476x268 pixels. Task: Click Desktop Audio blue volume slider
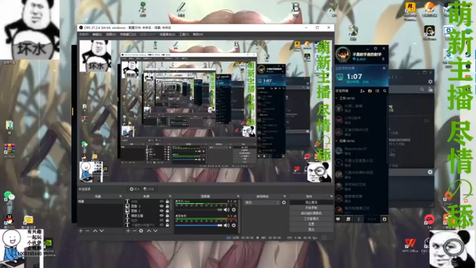pos(199,226)
